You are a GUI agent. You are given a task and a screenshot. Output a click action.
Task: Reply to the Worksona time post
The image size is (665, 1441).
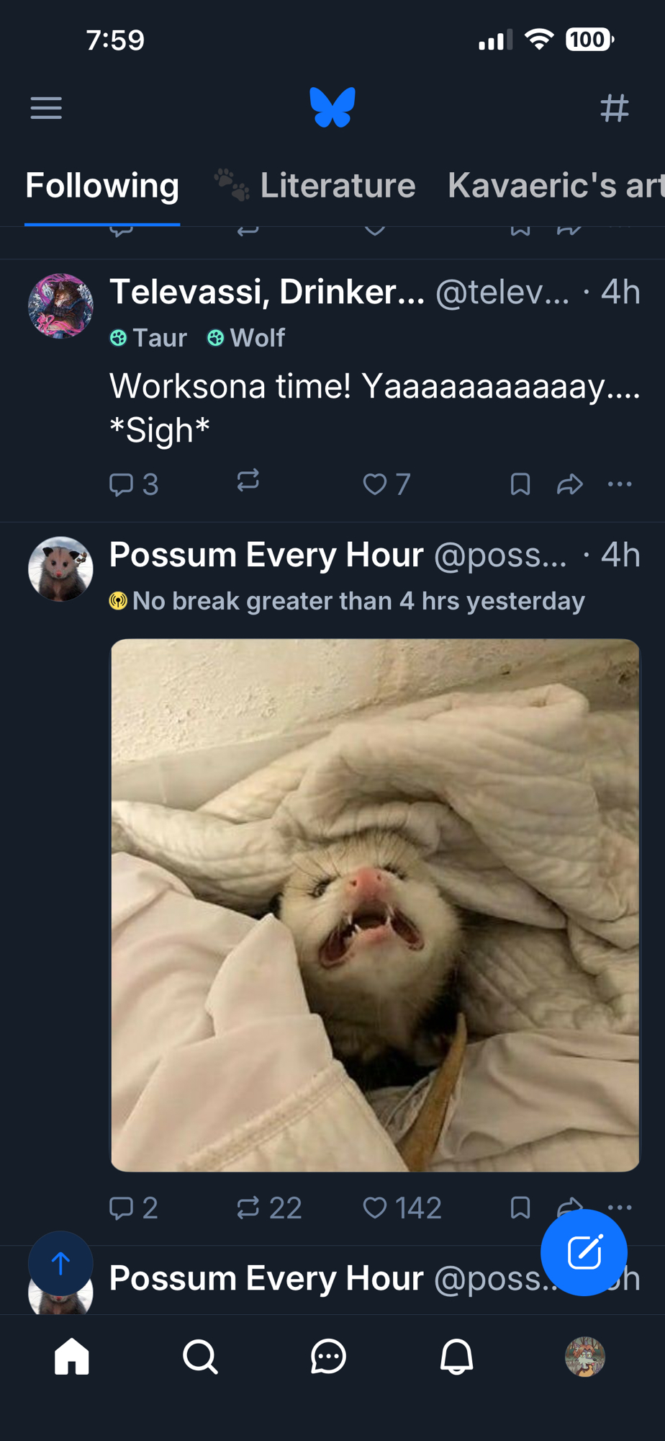[121, 484]
